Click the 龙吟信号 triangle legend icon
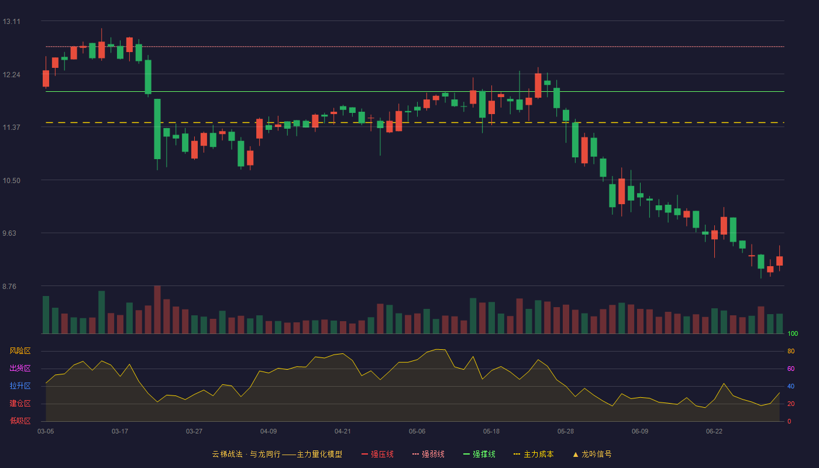Viewport: 819px width, 468px height. [576, 454]
